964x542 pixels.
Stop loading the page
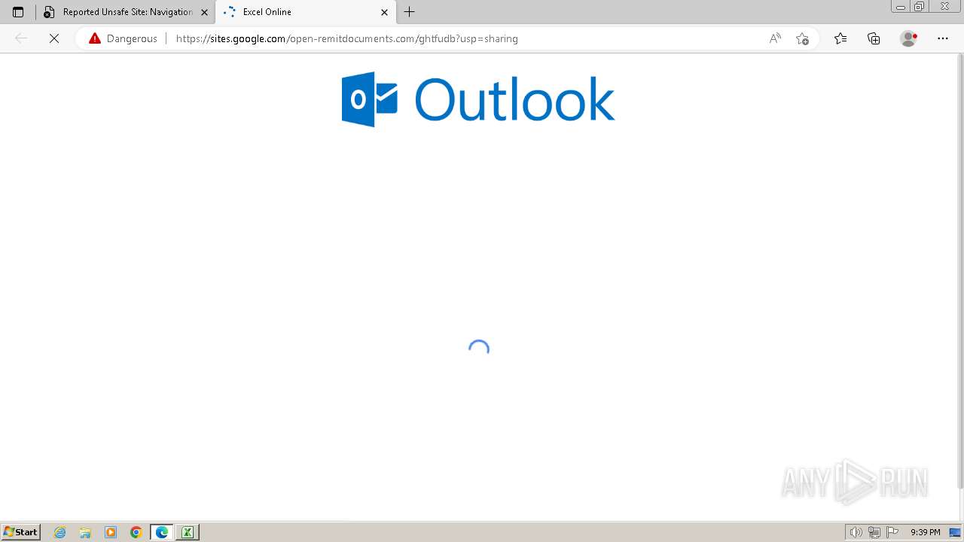point(53,38)
